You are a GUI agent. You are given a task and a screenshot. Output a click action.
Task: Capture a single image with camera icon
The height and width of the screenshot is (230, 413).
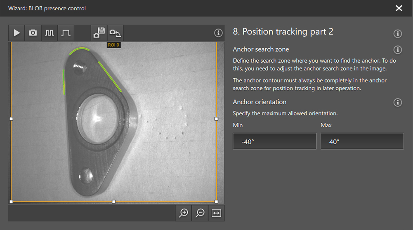point(33,33)
